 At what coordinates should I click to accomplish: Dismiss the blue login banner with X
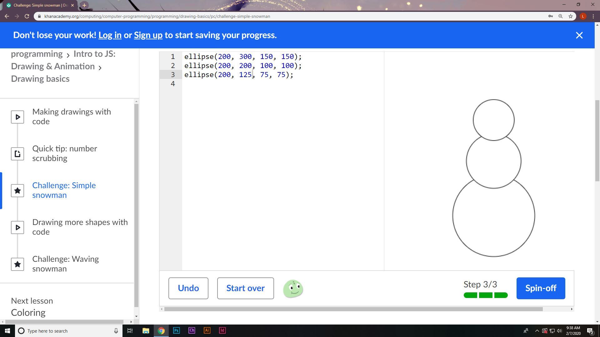pyautogui.click(x=579, y=35)
